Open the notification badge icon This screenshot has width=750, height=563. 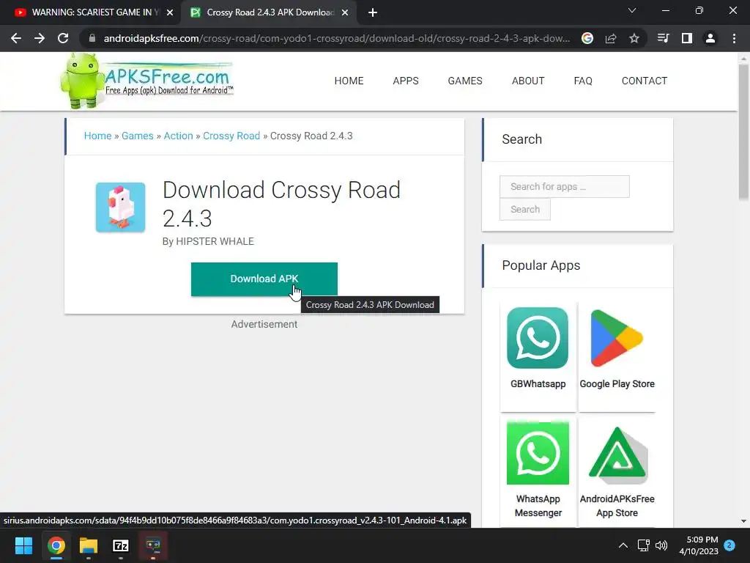click(730, 545)
